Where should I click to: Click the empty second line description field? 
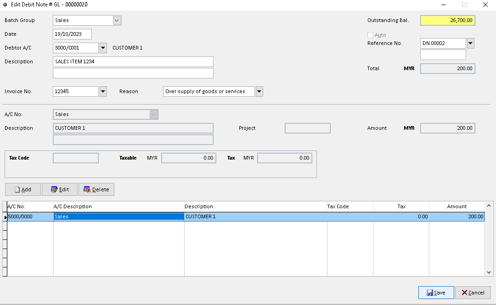pyautogui.click(x=133, y=140)
